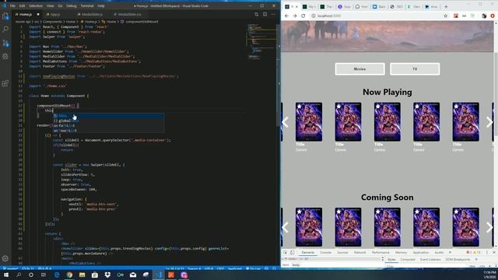498x280 pixels.
Task: Click the Now Playing slider previous arrow
Action: (286, 122)
